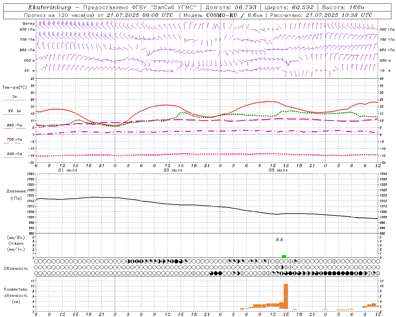
Task: Click the 'Осадки' precipitation label
Action: (x=16, y=243)
